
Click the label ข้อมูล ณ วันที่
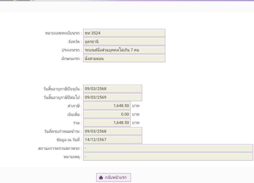coord(69,140)
